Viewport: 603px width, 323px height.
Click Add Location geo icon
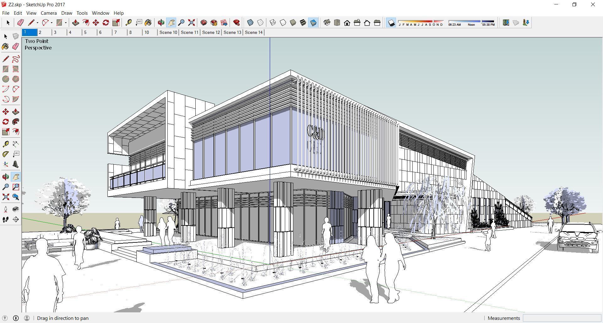point(506,23)
